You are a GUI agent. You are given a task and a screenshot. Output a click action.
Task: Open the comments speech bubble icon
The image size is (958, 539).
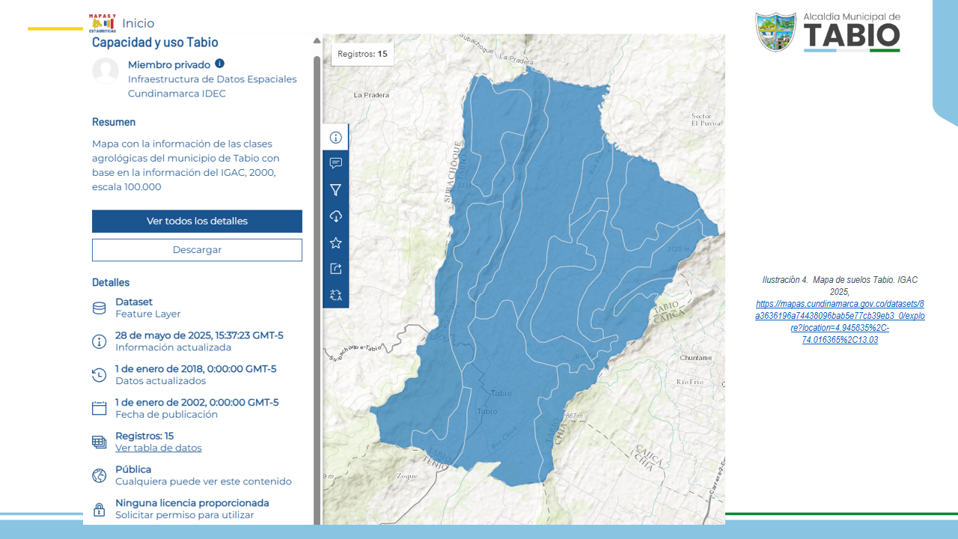pos(335,163)
